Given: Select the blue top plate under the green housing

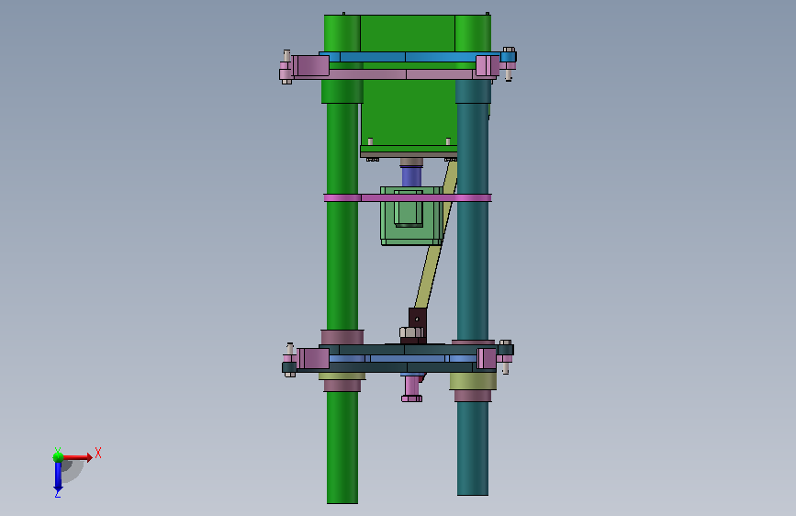Looking at the screenshot, I should click(411, 57).
